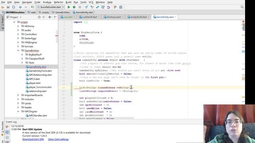Click the Download Dart SDK link
Screen dimensions: 255x143
click(33, 139)
